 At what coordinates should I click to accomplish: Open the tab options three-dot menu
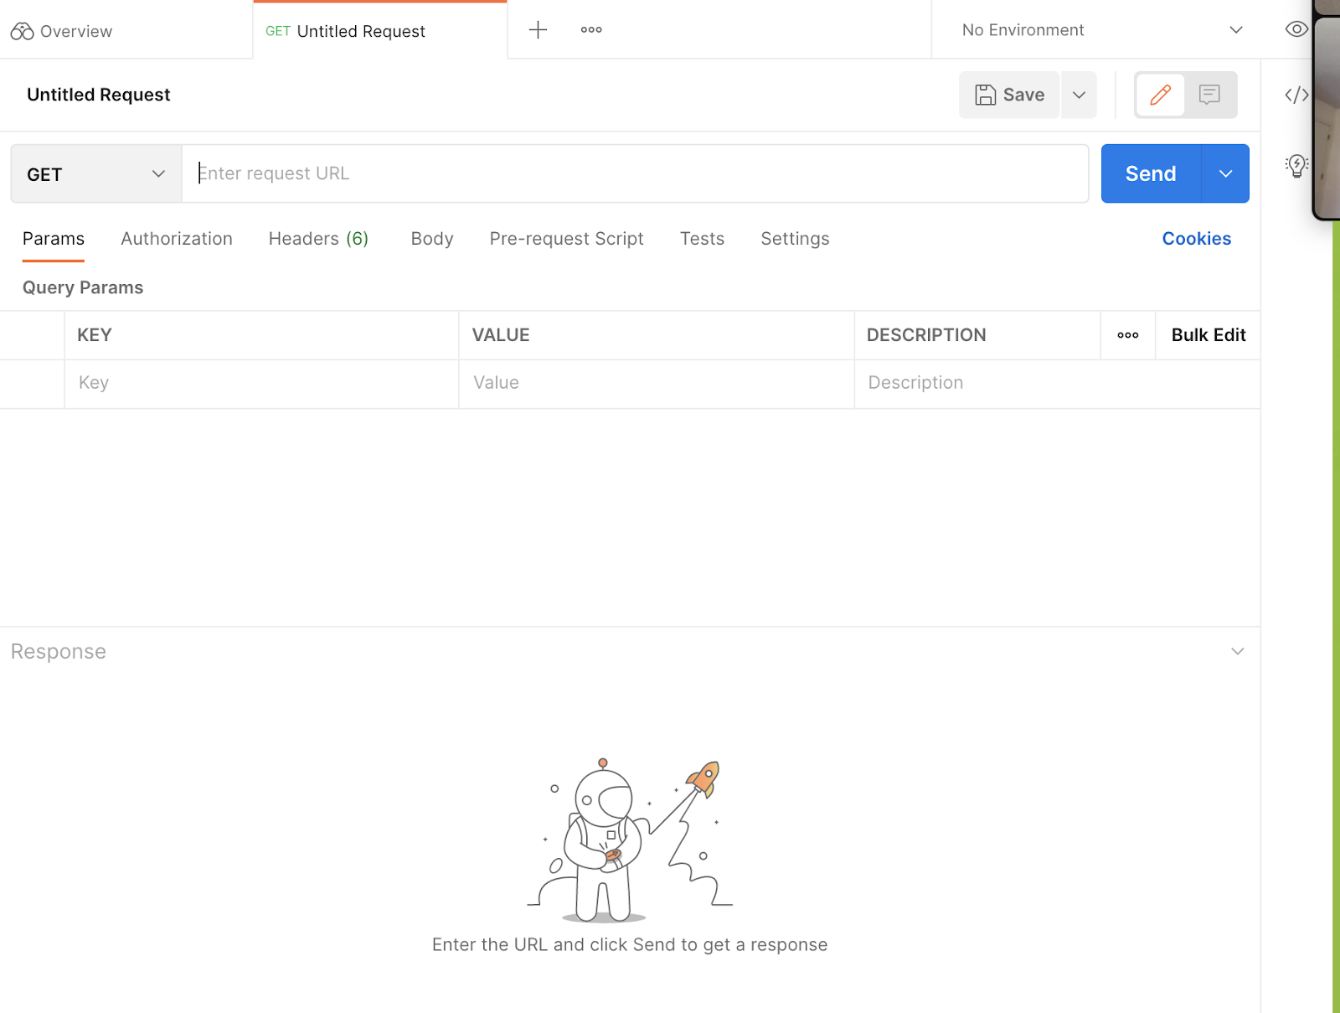[591, 30]
